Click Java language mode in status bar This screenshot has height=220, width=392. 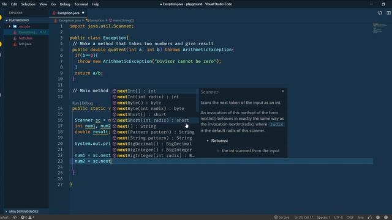[x=361, y=218]
